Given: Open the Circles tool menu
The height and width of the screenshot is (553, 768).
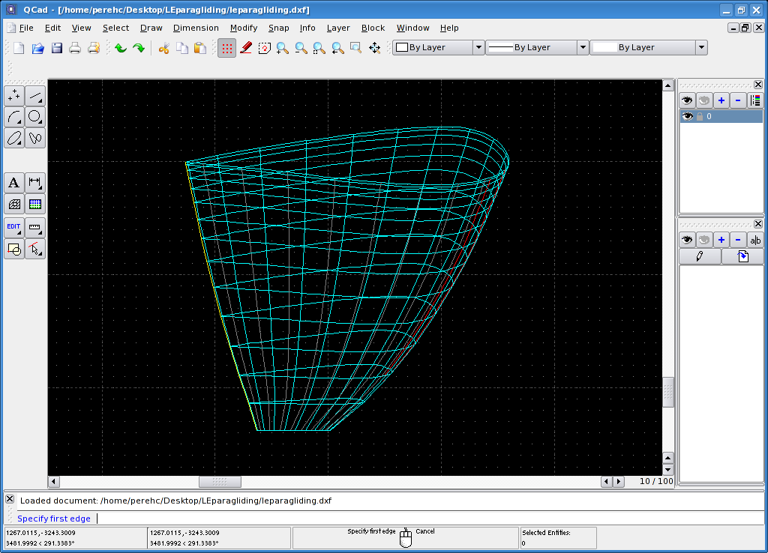Looking at the screenshot, I should point(35,117).
